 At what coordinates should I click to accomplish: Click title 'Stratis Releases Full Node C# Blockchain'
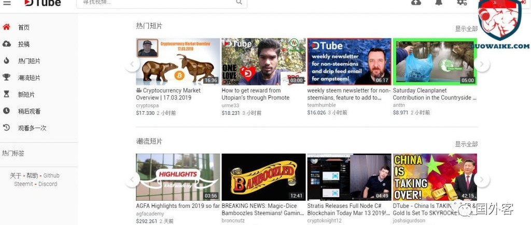tap(349, 209)
